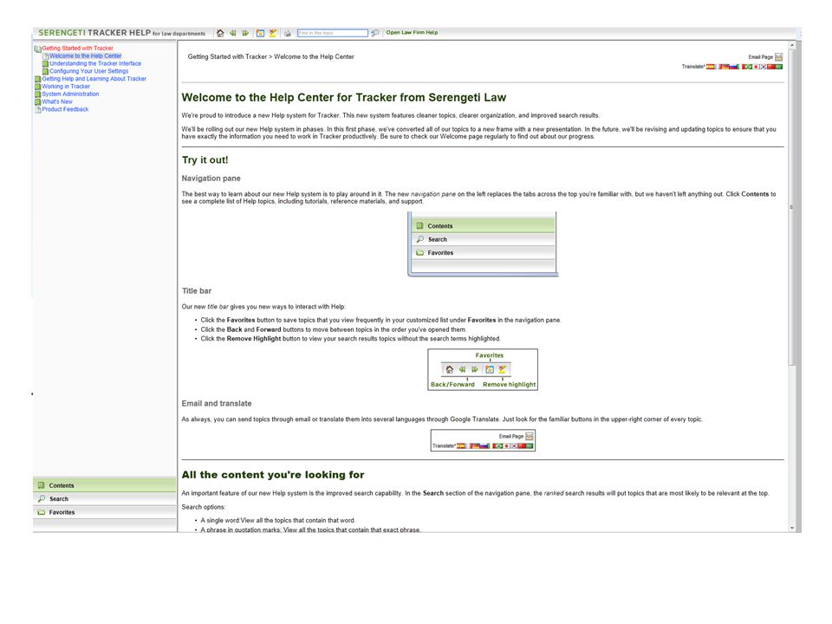
Task: Click the Email Page envelope icon
Action: [778, 57]
